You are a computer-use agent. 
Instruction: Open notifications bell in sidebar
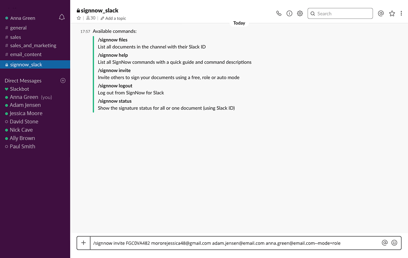[x=62, y=17]
